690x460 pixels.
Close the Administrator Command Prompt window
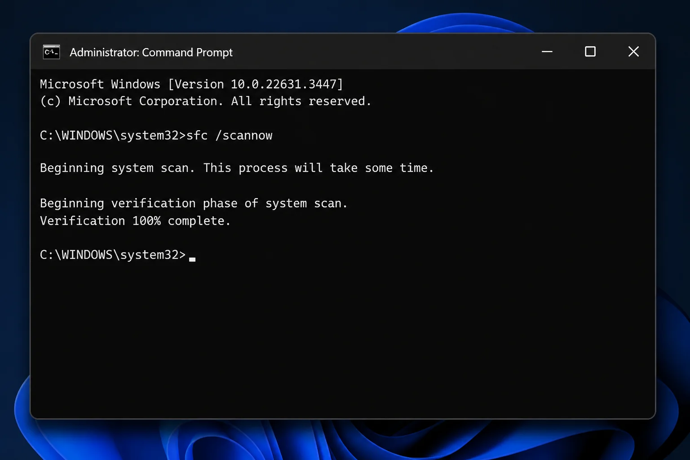coord(633,52)
